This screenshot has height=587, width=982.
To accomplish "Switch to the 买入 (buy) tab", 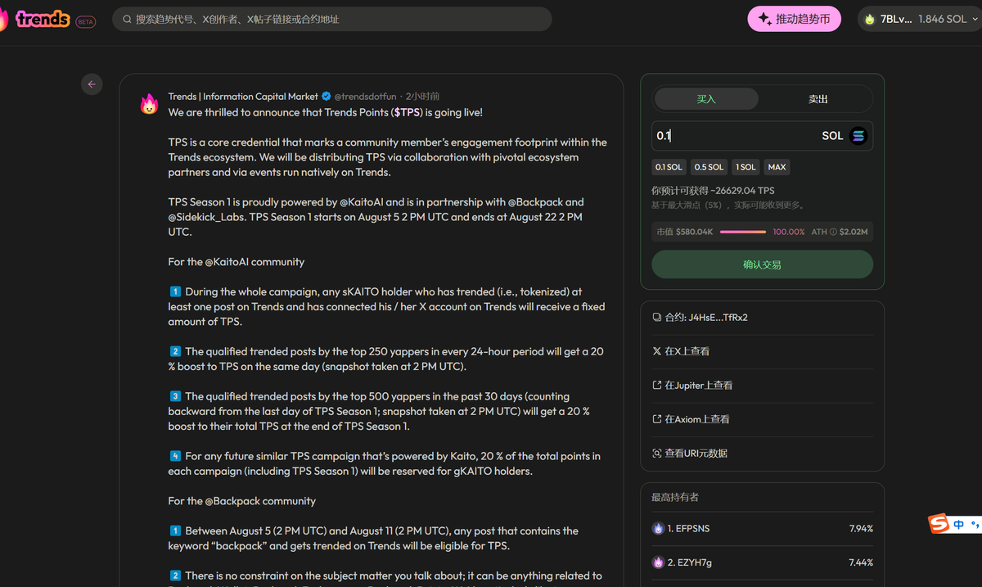I will 706,99.
